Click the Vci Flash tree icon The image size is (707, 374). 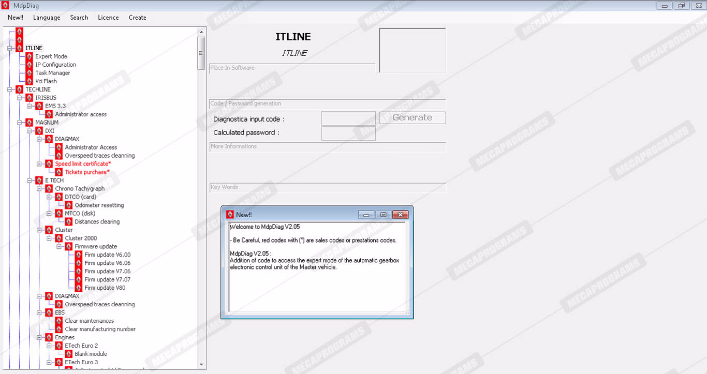(30, 81)
